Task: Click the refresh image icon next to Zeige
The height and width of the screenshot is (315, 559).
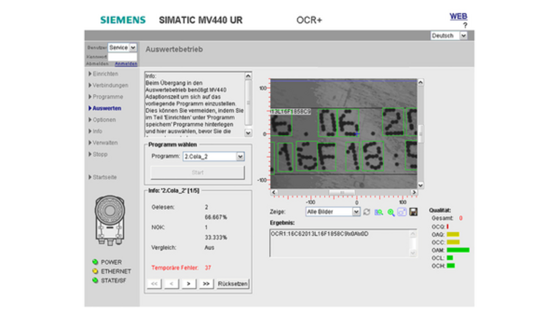Action: [366, 212]
